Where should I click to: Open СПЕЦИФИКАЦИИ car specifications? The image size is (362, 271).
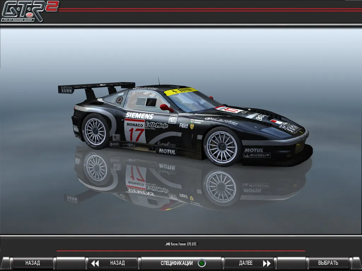(177, 263)
